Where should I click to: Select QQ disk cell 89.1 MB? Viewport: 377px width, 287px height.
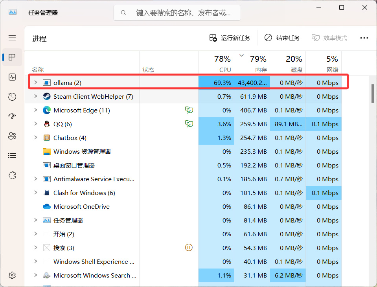click(x=288, y=124)
